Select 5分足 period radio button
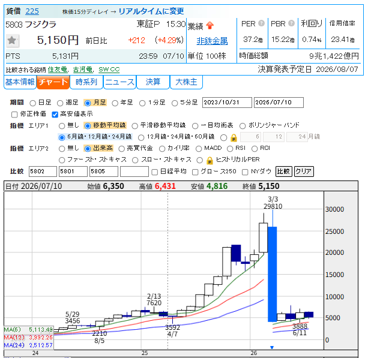This screenshot has width=365, height=358. (x=175, y=103)
